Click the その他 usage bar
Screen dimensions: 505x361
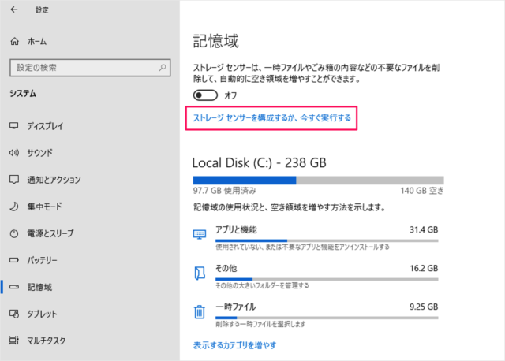point(327,279)
